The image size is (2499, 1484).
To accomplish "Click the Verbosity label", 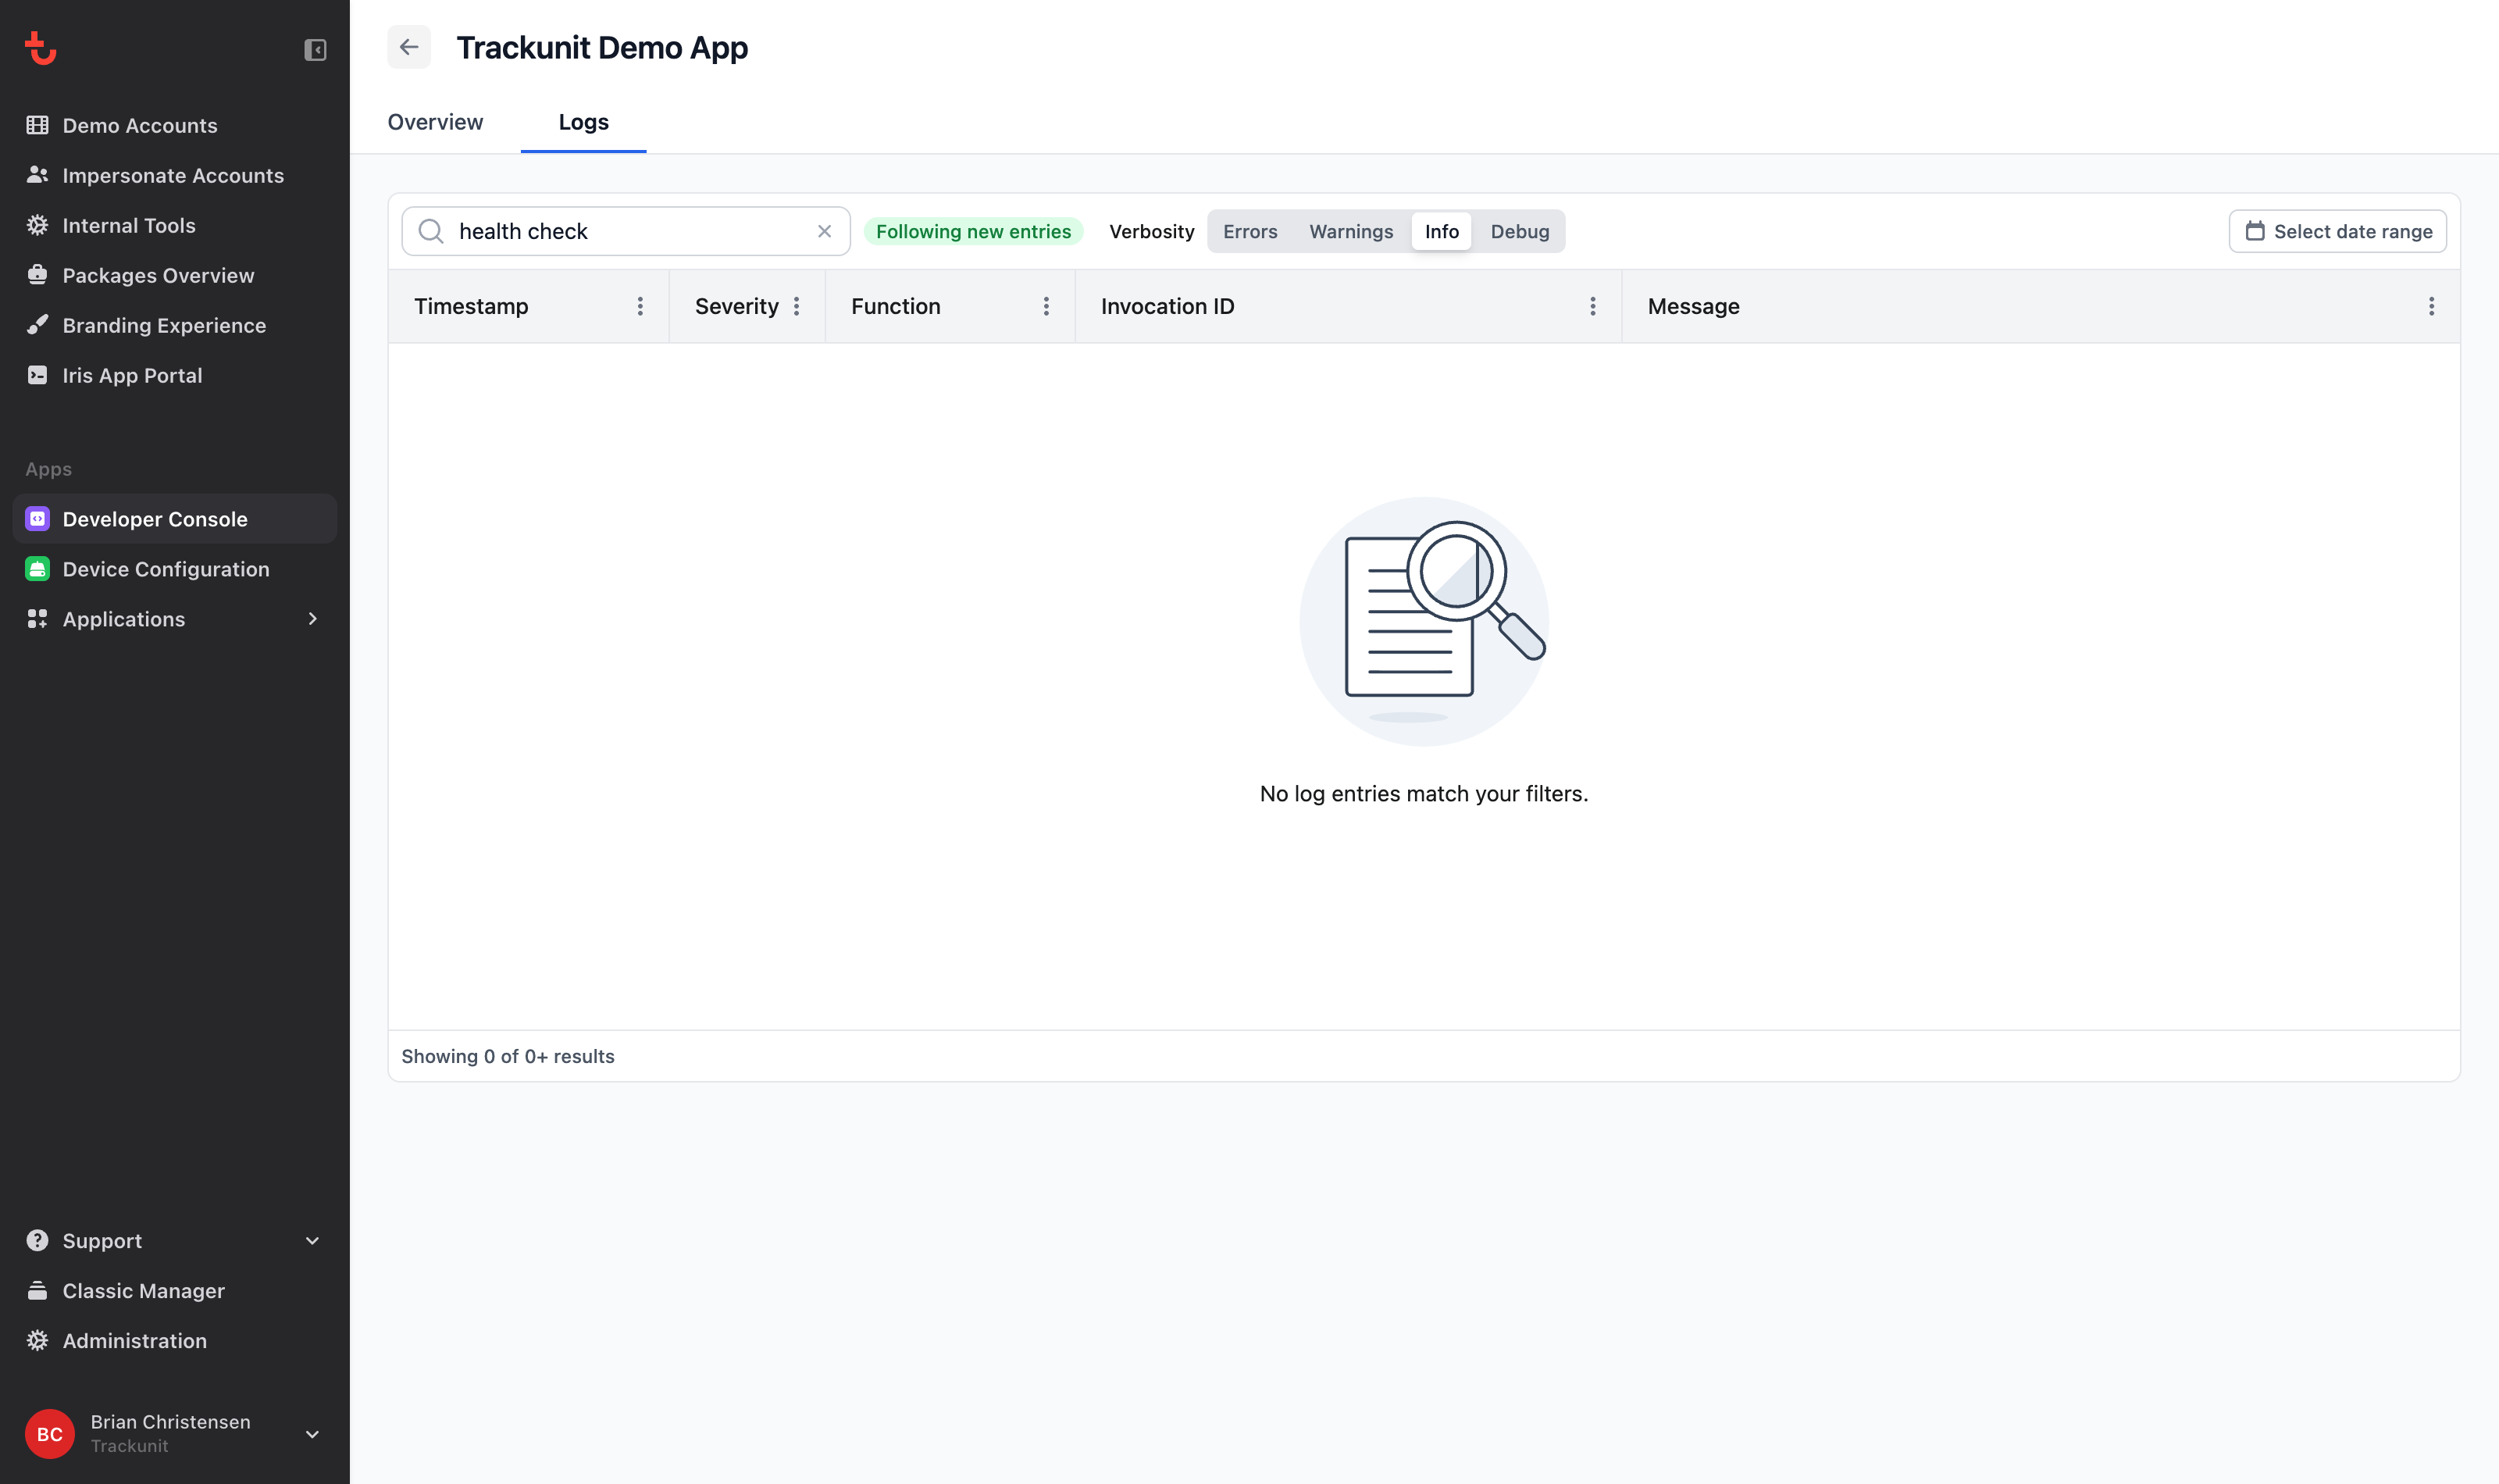I will [x=1152, y=231].
